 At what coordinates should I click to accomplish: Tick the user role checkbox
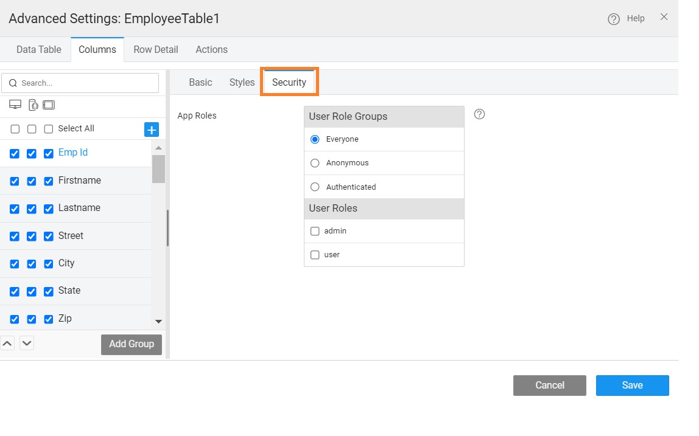(315, 255)
